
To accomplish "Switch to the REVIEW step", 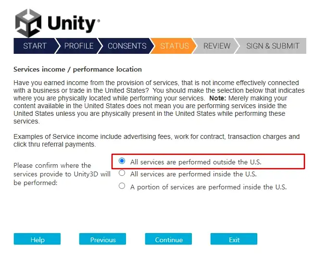I will click(x=217, y=46).
